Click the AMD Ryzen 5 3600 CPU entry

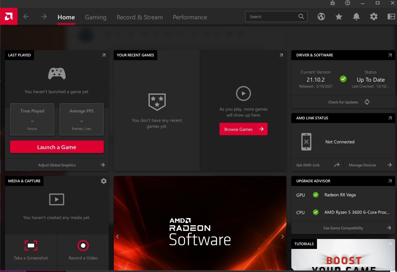[357, 212]
